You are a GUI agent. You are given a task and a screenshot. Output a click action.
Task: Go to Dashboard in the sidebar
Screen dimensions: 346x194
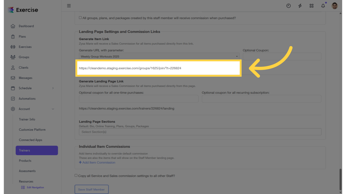coord(26,26)
